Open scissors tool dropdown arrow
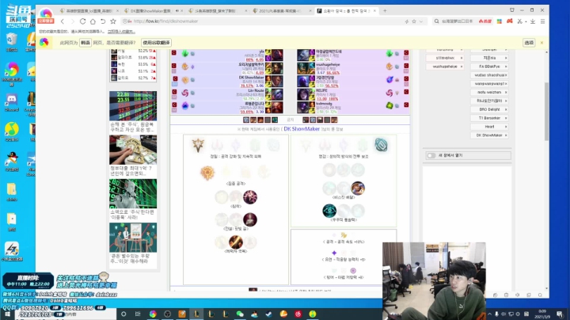This screenshot has height=320, width=570. pos(526,22)
